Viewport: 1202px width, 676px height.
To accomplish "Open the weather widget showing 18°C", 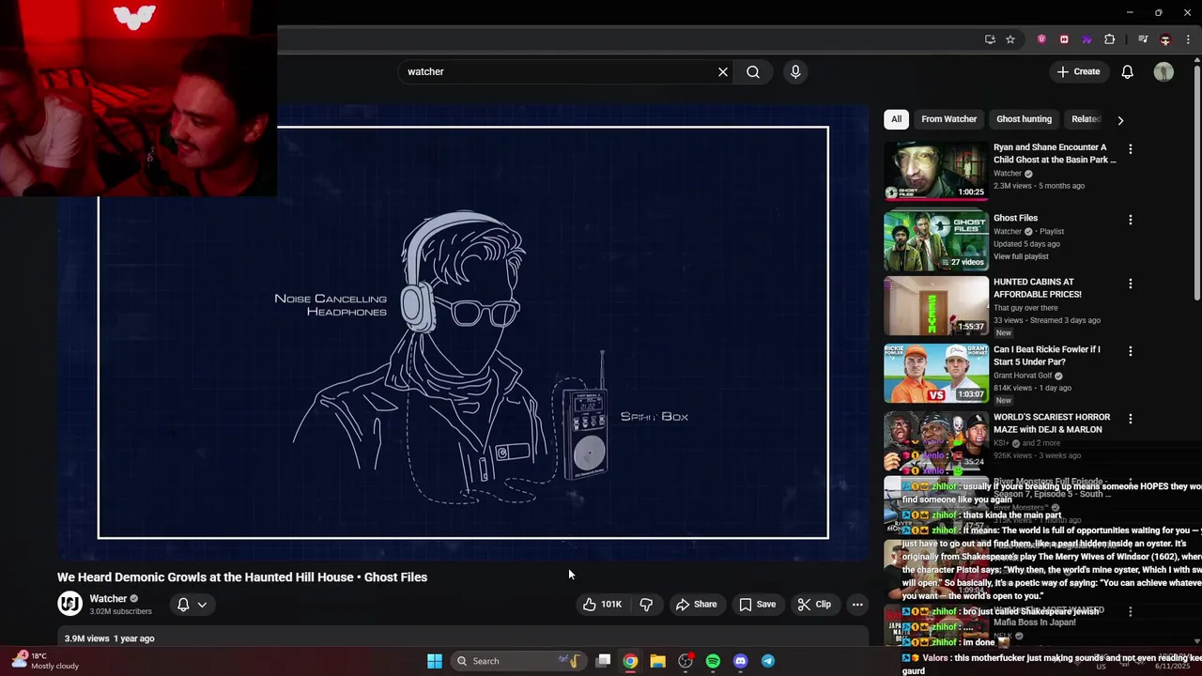I will 45,661.
